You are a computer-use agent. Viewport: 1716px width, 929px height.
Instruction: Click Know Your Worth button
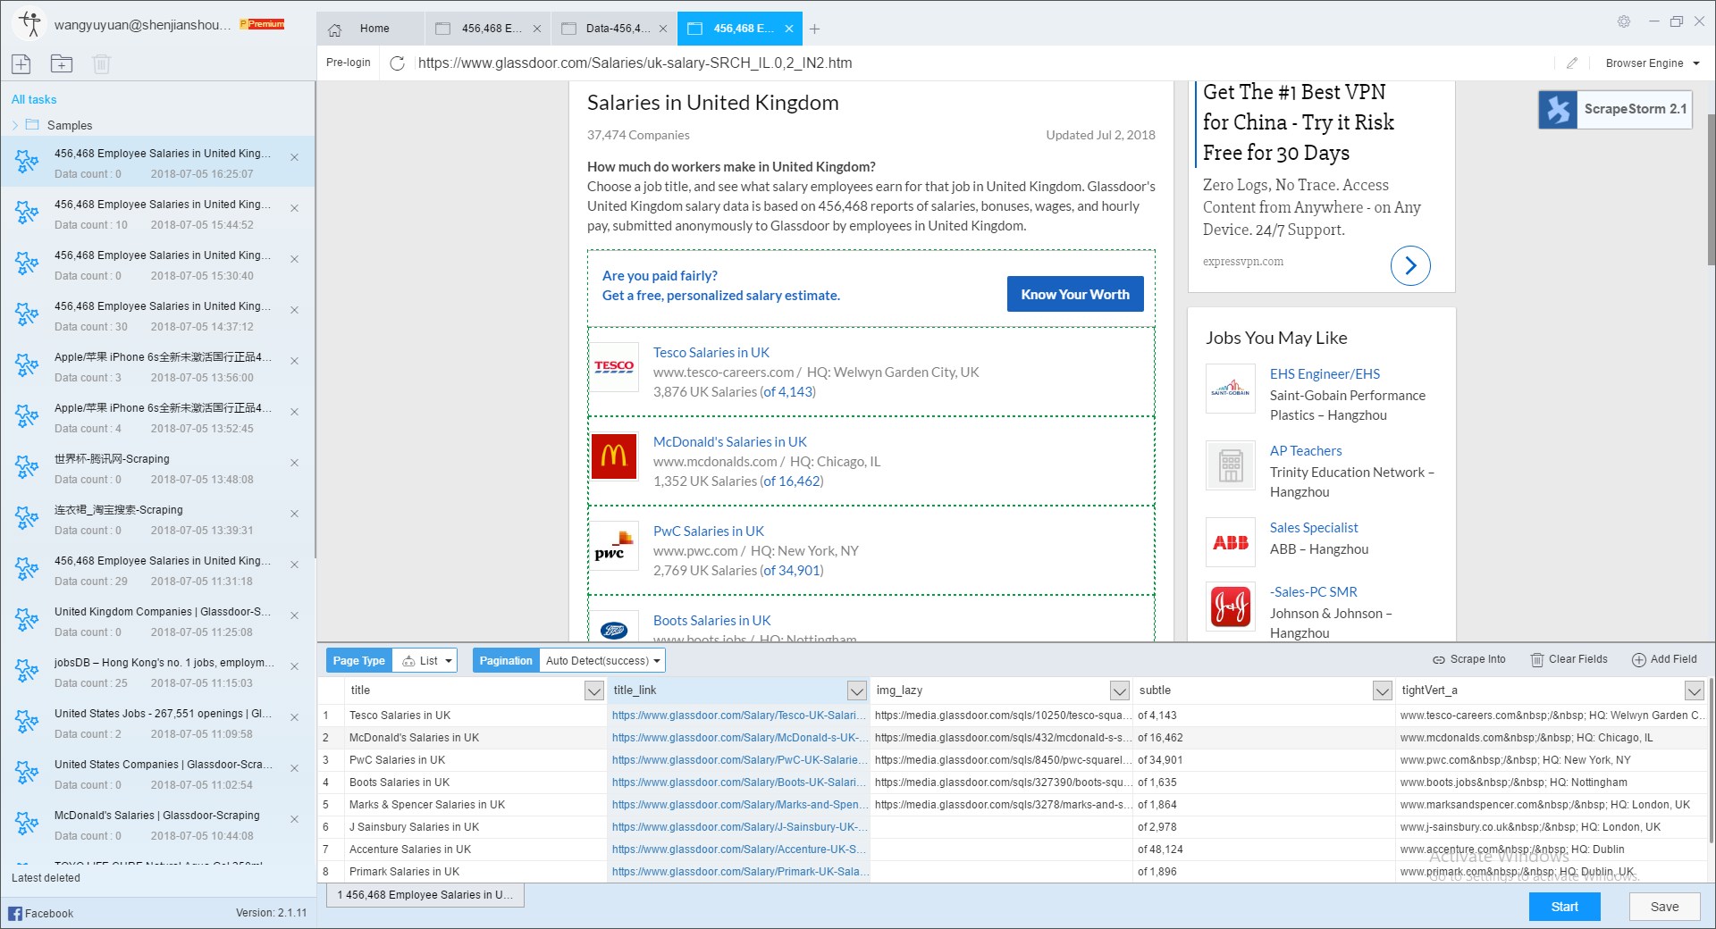pyautogui.click(x=1075, y=294)
